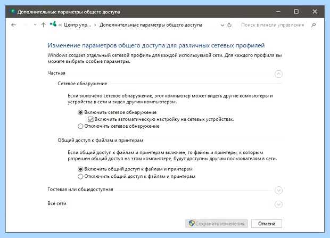Expand the Все сети section
Screen dimensions: 330x238
(x=278, y=204)
